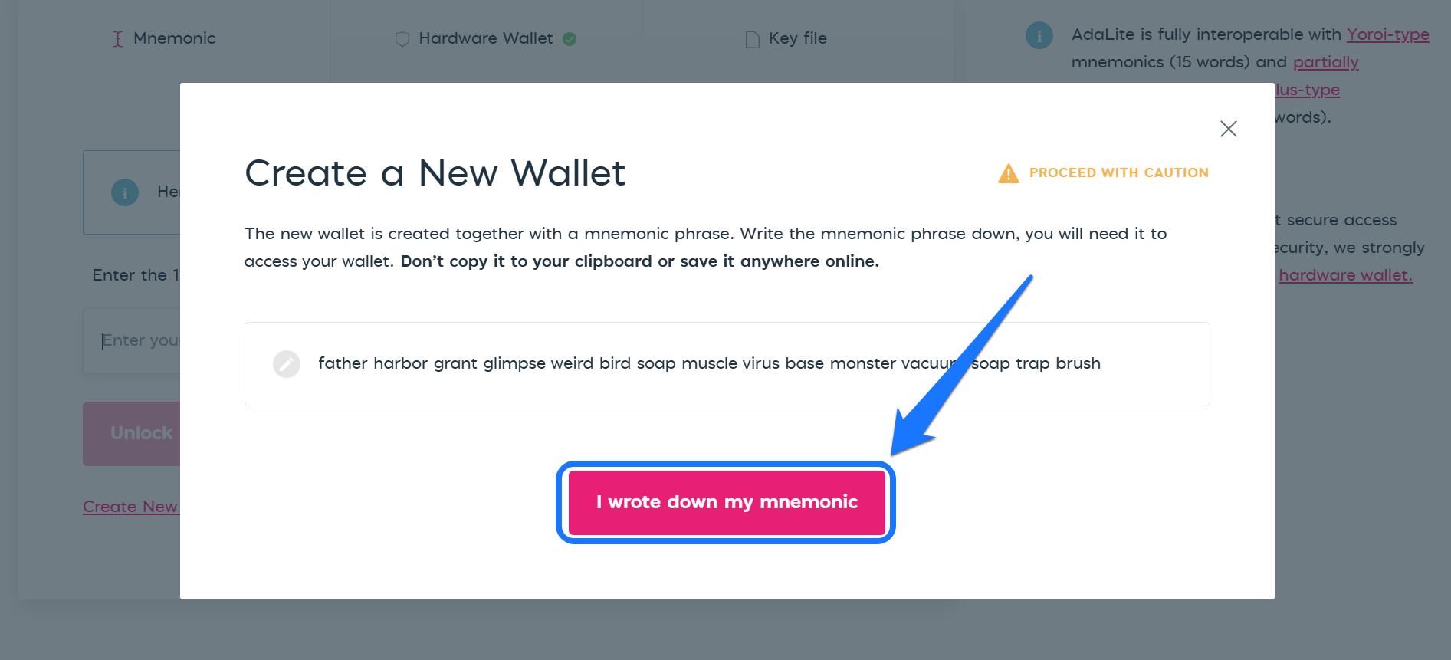
Task: Follow the "Yoroi-type" link
Action: click(1387, 34)
